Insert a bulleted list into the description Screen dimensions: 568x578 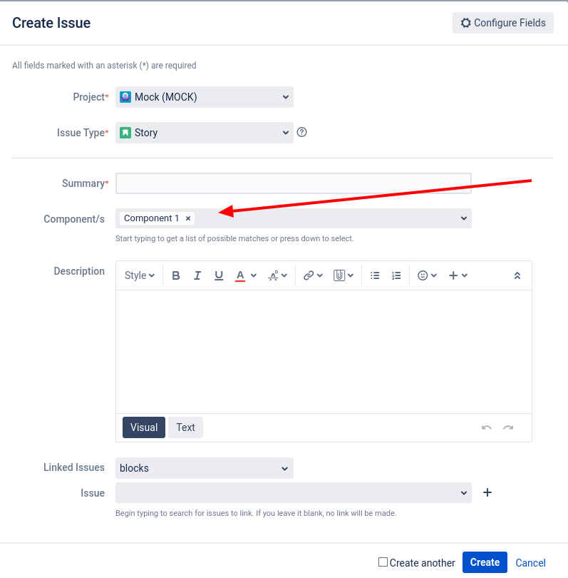(x=375, y=275)
